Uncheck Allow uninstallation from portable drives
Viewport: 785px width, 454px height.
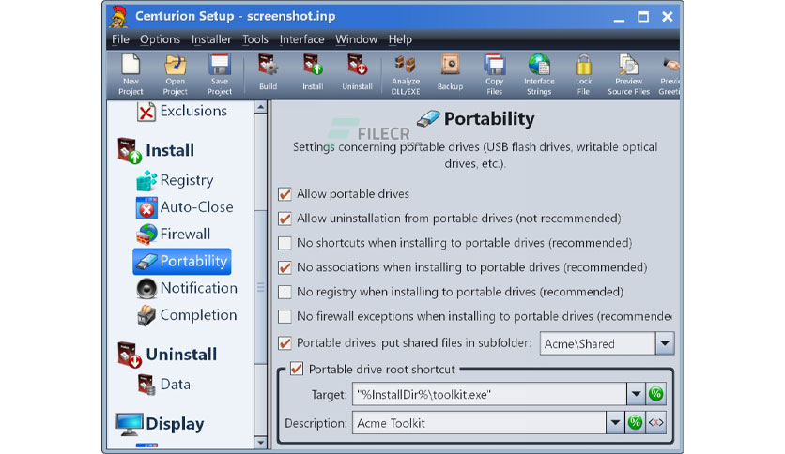coord(285,219)
